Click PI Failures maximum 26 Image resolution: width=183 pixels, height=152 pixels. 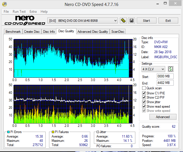click(x=86, y=140)
